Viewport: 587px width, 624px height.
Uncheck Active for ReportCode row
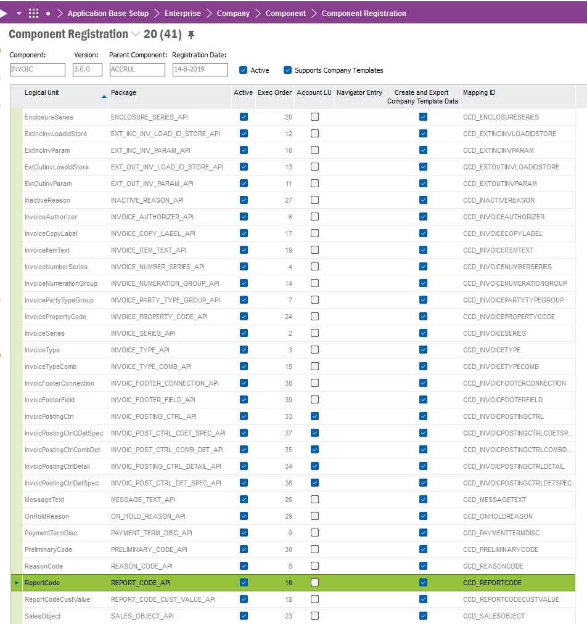[x=244, y=583]
